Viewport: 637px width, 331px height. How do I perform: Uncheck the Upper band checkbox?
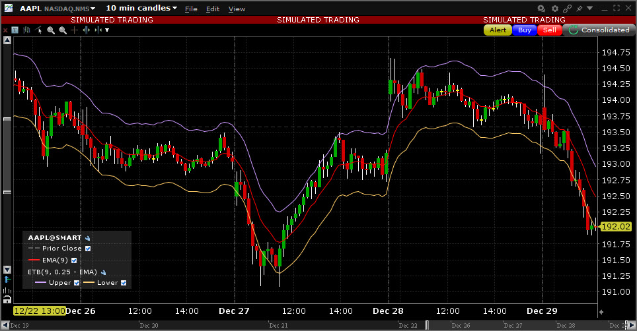tap(77, 283)
